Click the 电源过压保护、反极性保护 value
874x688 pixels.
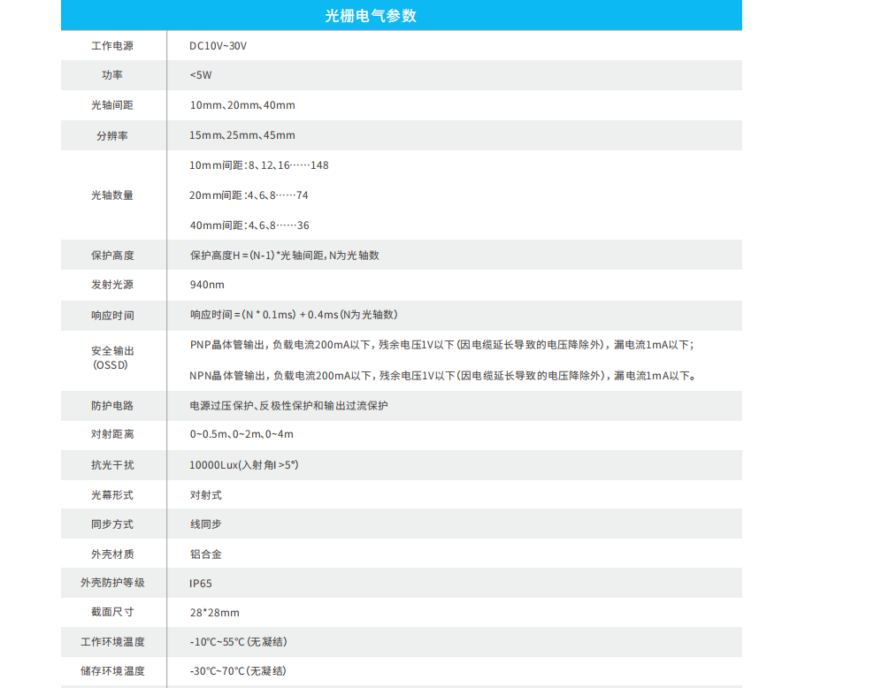coord(288,406)
